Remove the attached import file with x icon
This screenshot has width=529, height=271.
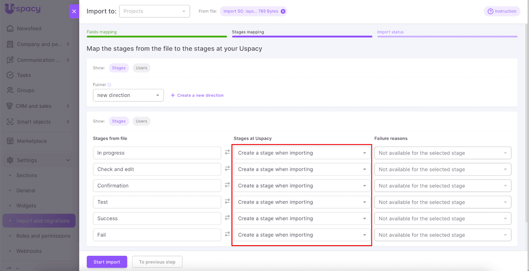[x=283, y=11]
